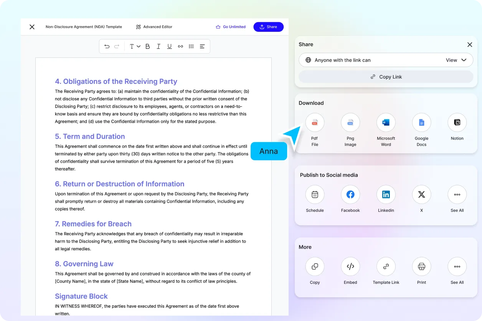Share the document on Linkedin
The height and width of the screenshot is (321, 482).
click(386, 194)
